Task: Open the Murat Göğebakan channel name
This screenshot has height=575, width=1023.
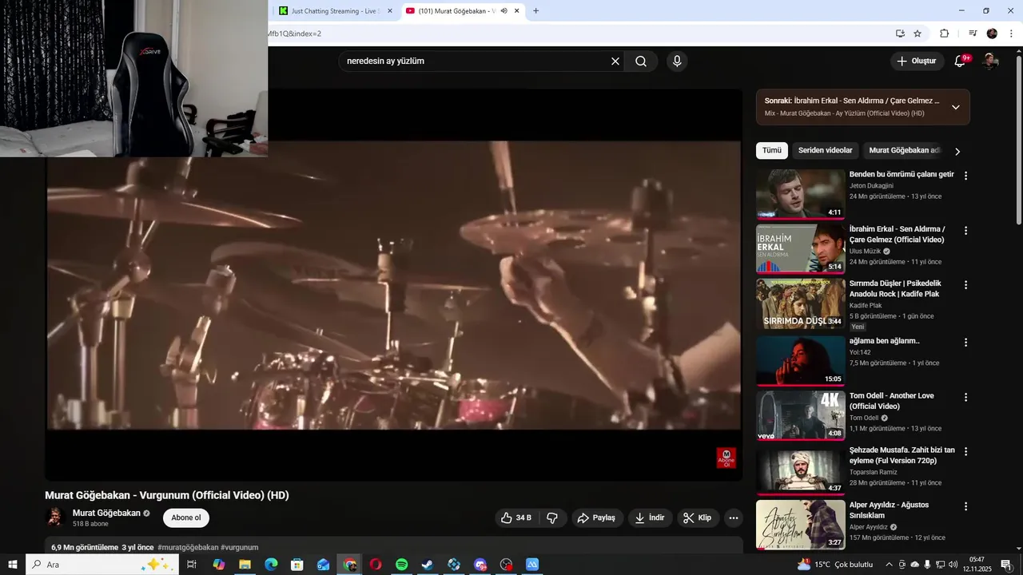Action: click(x=106, y=513)
